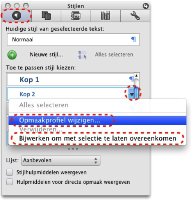Click the select-all paragraph marks icon
This screenshot has width=191, height=201.
click(82, 55)
